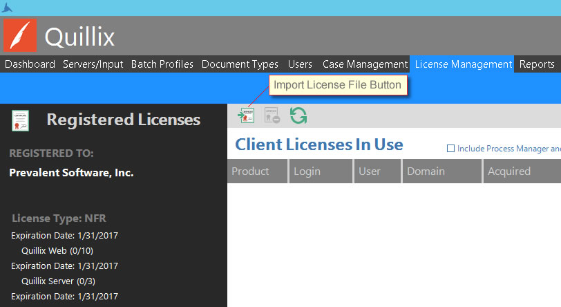Switch to Servers/Input tab
Image resolution: width=561 pixels, height=307 pixels.
coord(93,64)
